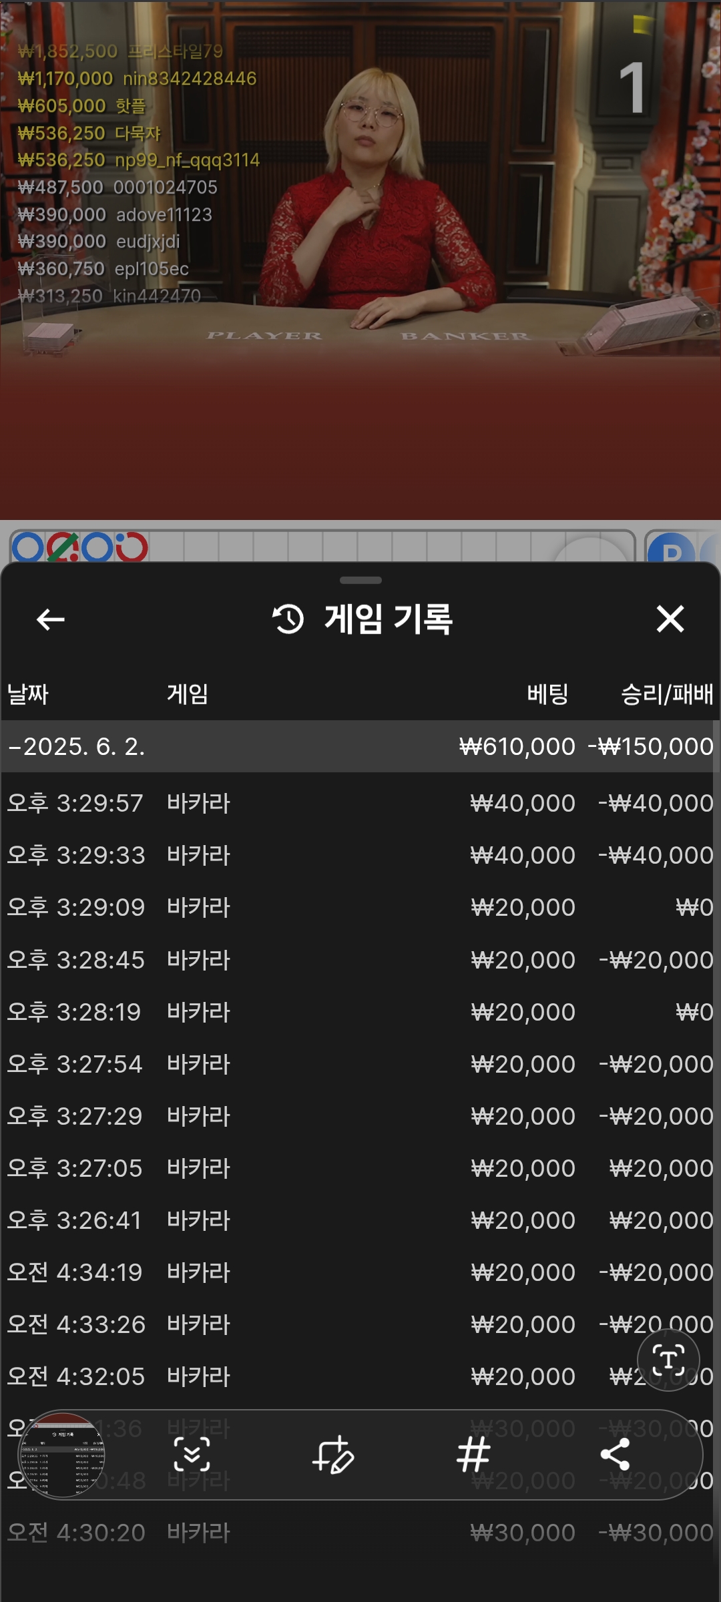
Task: Tap the 승리/패배 column header
Action: [667, 694]
